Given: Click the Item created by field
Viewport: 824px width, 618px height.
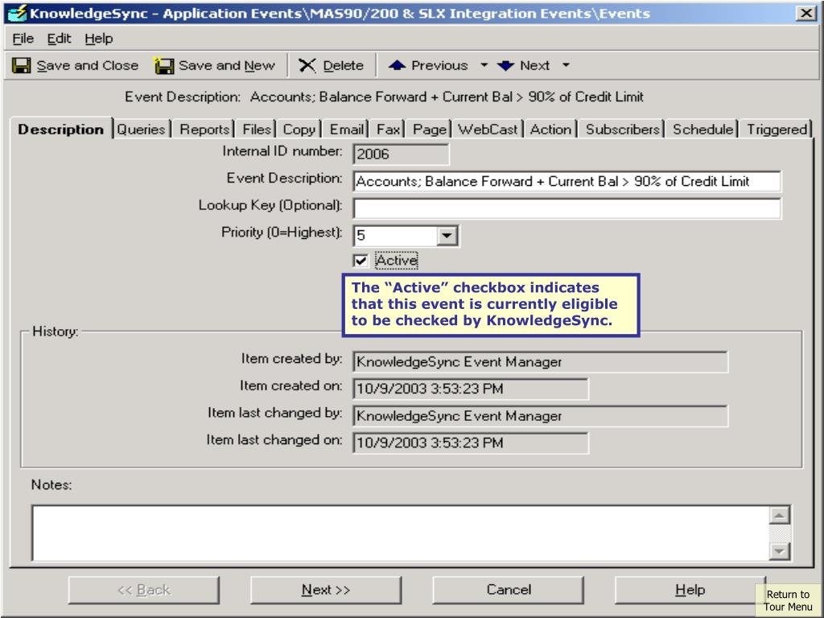Looking at the screenshot, I should tap(540, 361).
